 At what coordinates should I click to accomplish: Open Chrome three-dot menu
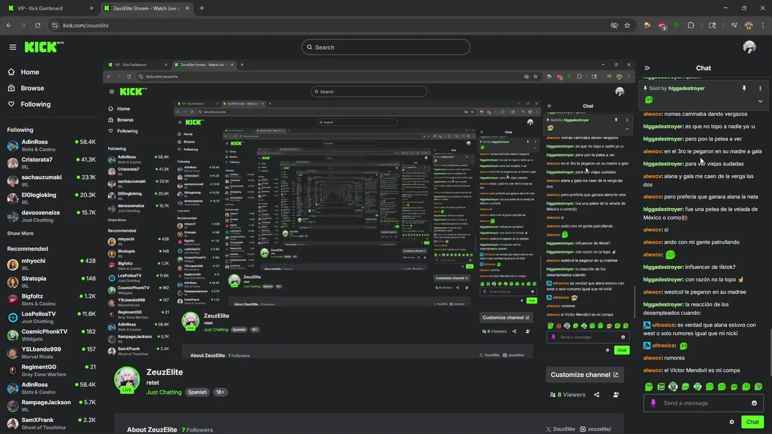[x=763, y=25]
